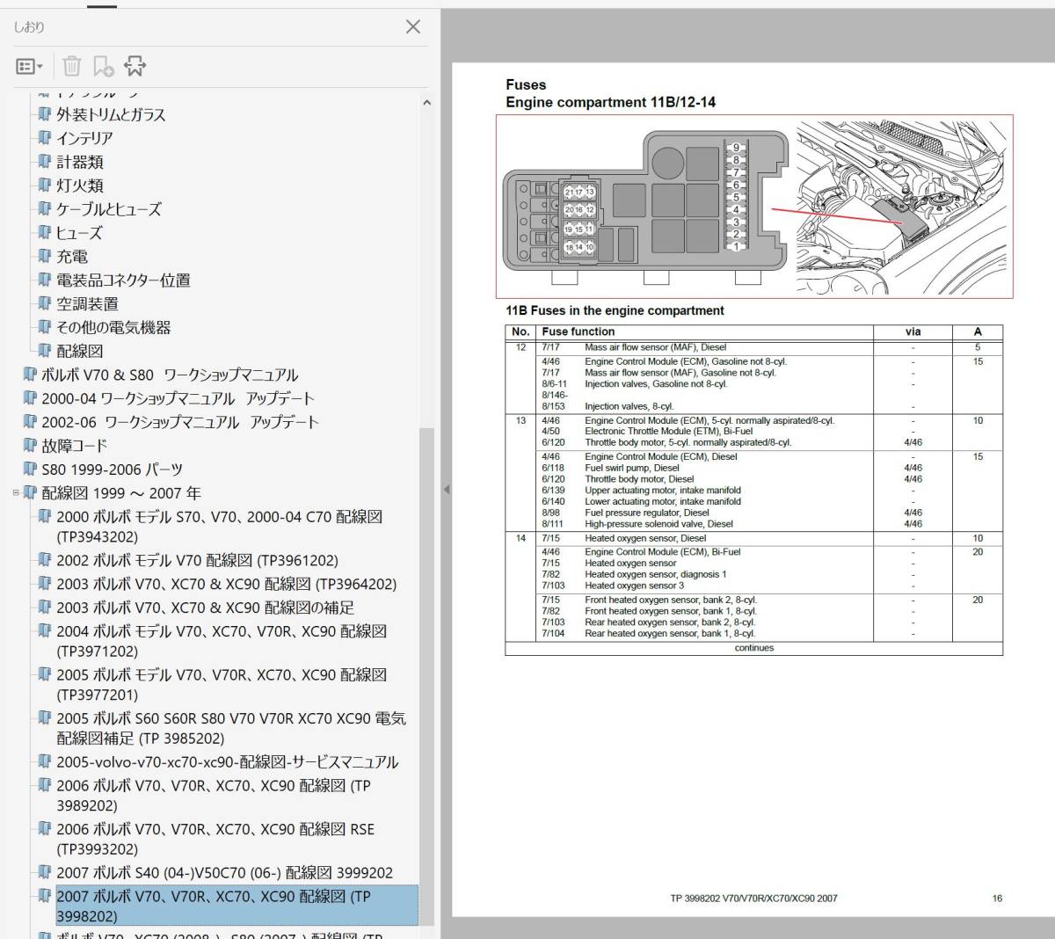Open the 故障コード bookmark
This screenshot has width=1055, height=939.
74,446
